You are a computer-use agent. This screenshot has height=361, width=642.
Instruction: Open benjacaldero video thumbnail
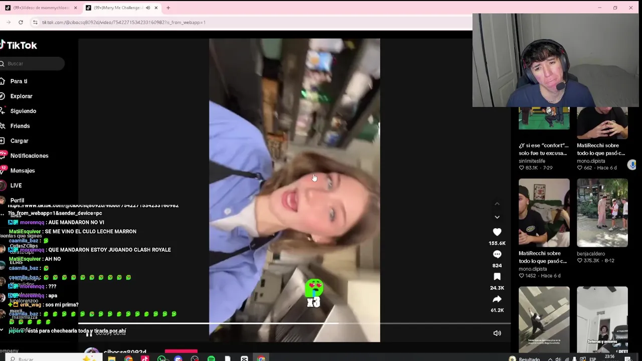tap(602, 213)
